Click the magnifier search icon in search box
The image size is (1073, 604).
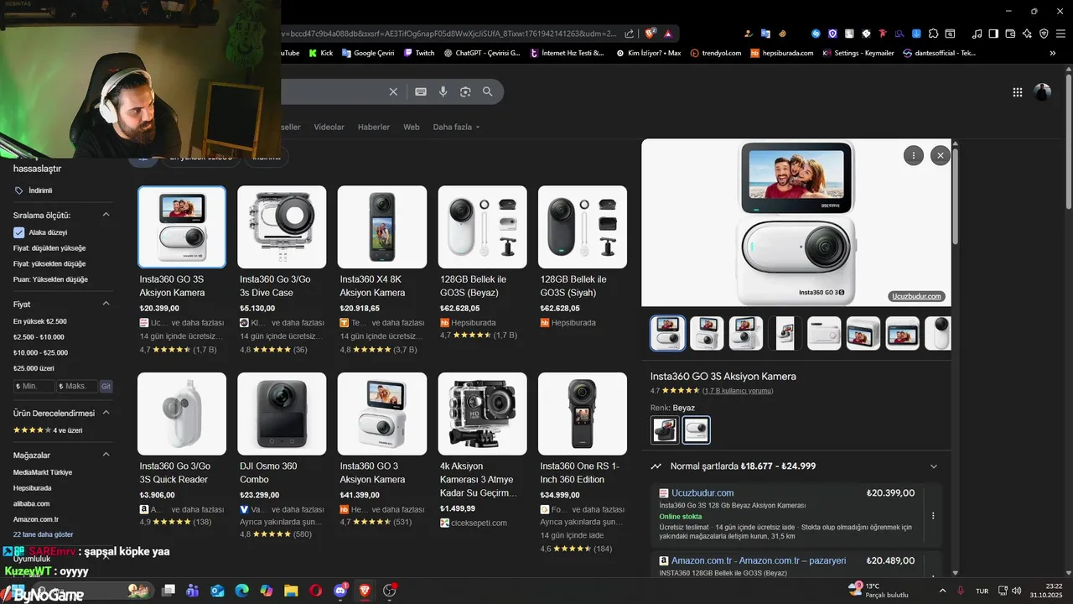coord(488,91)
